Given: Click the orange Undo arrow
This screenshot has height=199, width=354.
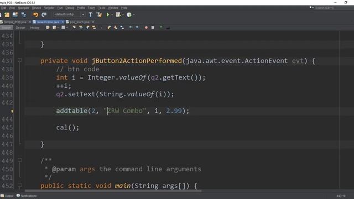Looking at the screenshot, I should pos(35,15).
